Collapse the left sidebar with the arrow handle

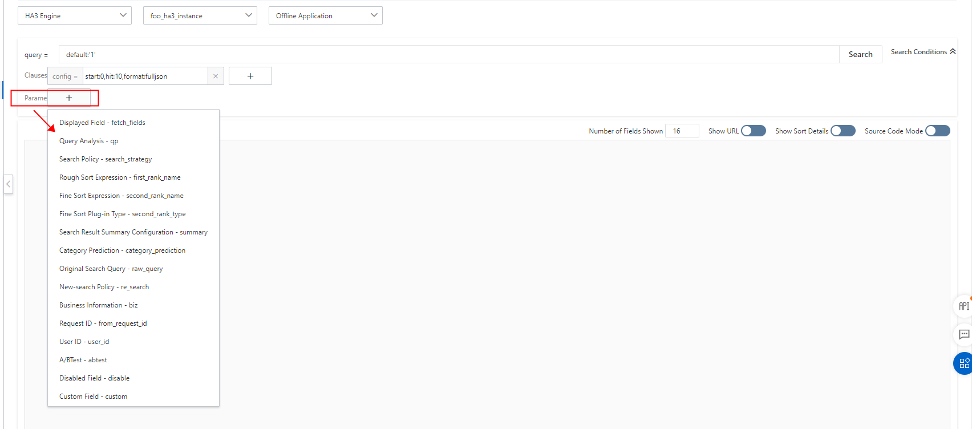[x=8, y=184]
